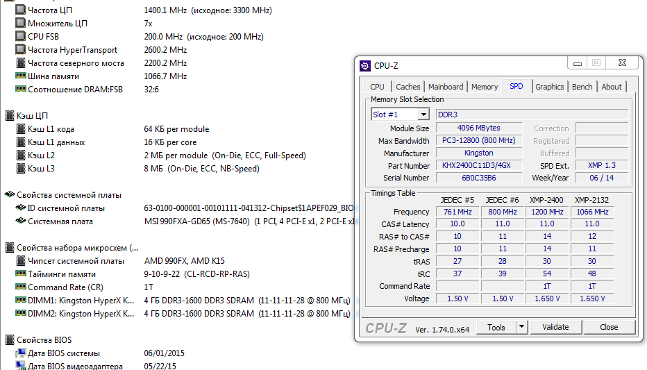Click the DIMM2 memory module icon
Viewport: 647px width, 370px height.
[x=20, y=313]
